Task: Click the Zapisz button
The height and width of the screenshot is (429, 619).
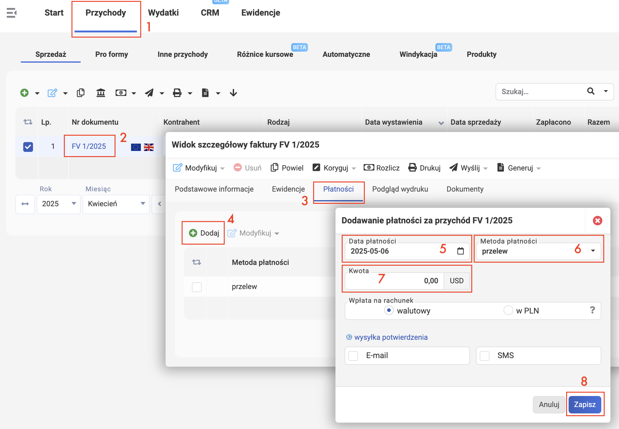Action: pyautogui.click(x=585, y=405)
